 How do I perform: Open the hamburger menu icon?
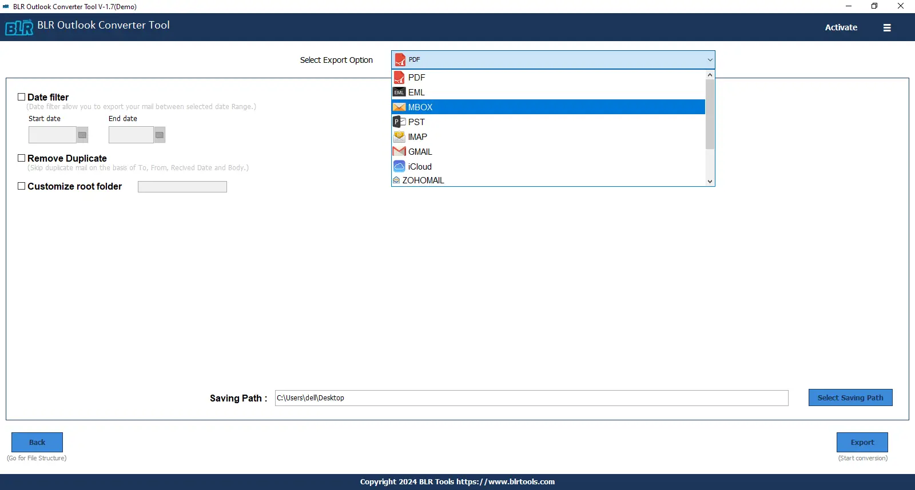tap(887, 27)
